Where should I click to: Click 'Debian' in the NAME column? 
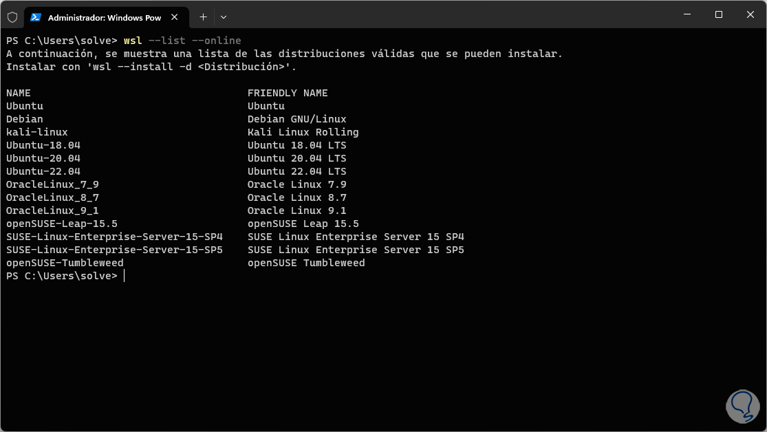(x=25, y=120)
